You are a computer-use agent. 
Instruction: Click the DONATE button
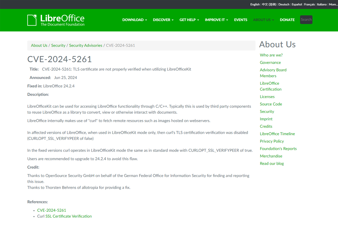(287, 20)
